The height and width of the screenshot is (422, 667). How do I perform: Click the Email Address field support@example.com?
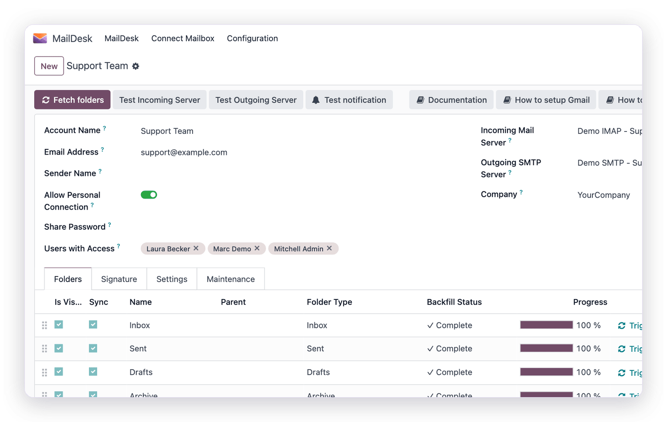tap(184, 152)
